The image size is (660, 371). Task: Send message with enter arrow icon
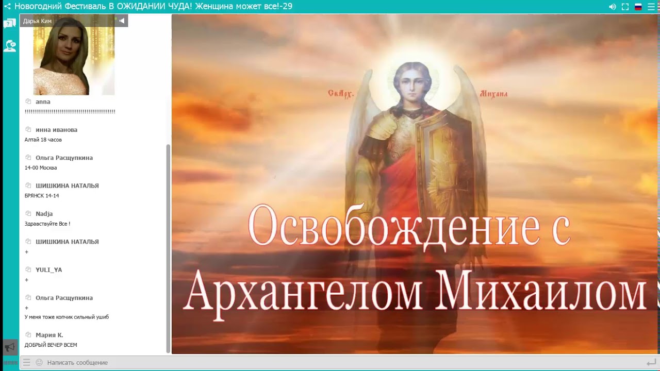(651, 362)
